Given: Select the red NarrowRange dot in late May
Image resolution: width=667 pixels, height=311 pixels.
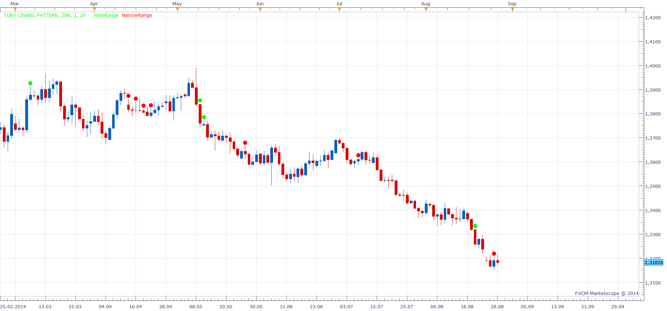Looking at the screenshot, I should [245, 143].
